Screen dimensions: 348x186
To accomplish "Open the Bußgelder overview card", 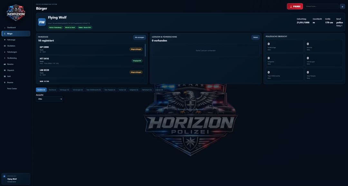I will (x=285, y=60).
